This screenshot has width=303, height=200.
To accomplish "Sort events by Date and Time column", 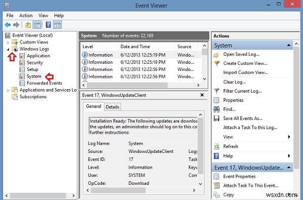I will click(146, 47).
